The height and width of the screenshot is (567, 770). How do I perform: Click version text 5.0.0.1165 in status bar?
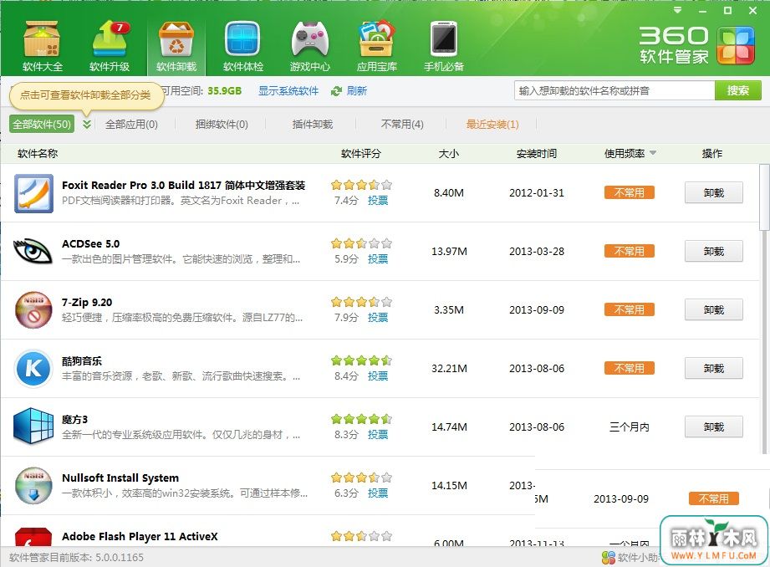pyautogui.click(x=119, y=557)
